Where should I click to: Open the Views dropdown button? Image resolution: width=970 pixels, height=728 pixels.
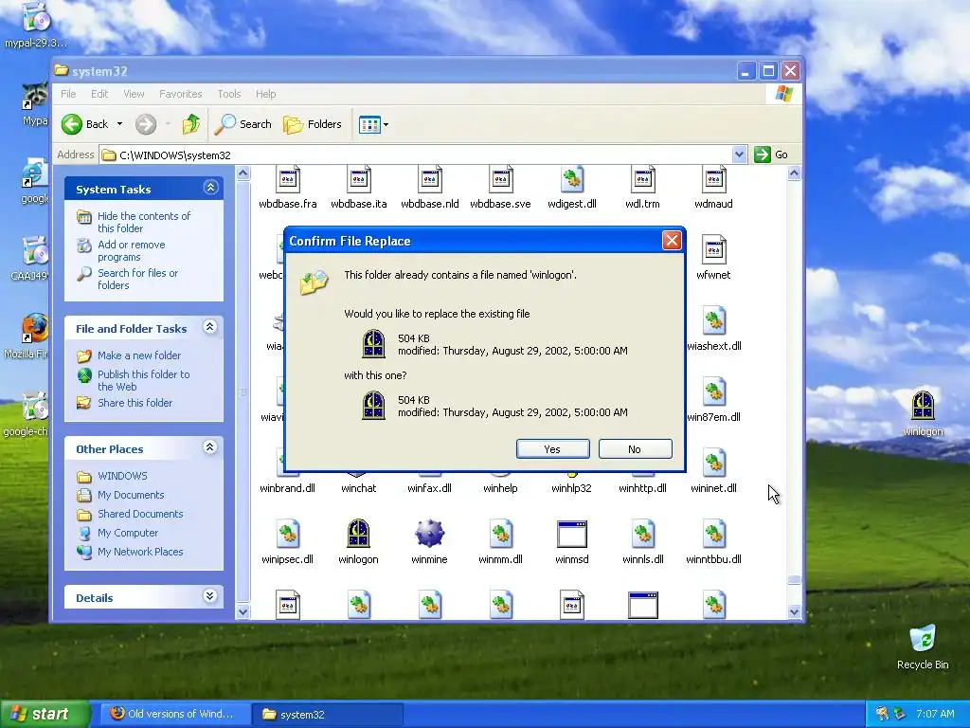coord(373,124)
